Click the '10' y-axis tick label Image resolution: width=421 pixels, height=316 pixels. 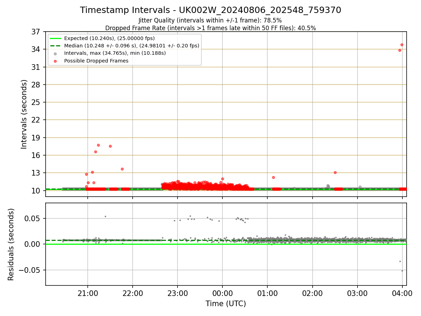click(36, 191)
